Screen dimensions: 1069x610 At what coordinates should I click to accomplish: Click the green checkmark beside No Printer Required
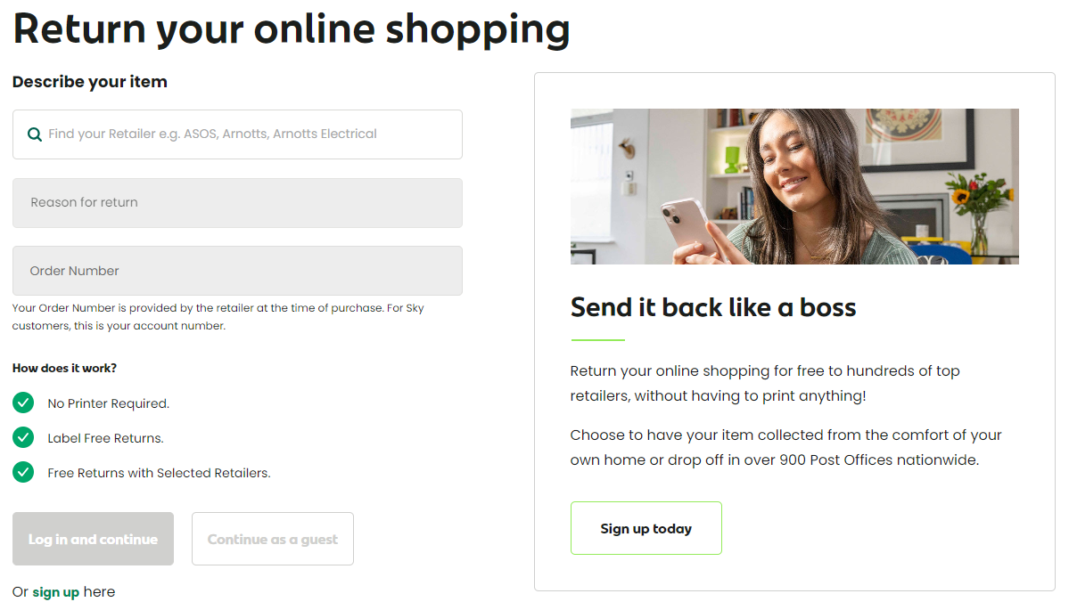(23, 403)
